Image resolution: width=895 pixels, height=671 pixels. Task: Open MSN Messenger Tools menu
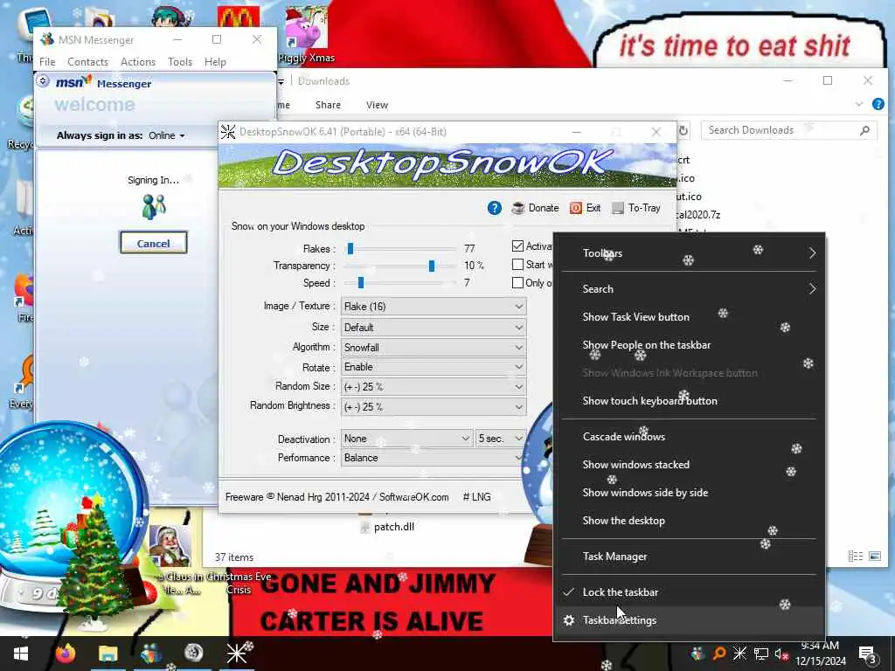(x=180, y=62)
